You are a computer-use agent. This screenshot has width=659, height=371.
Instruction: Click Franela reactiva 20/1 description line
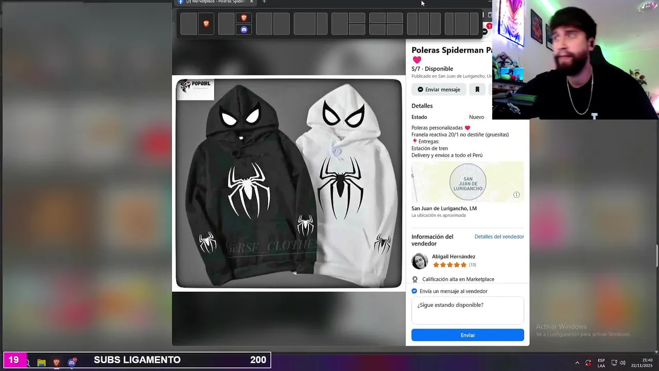(460, 134)
